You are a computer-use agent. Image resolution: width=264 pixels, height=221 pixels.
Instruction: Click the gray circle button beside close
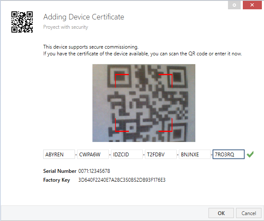(x=234, y=5)
